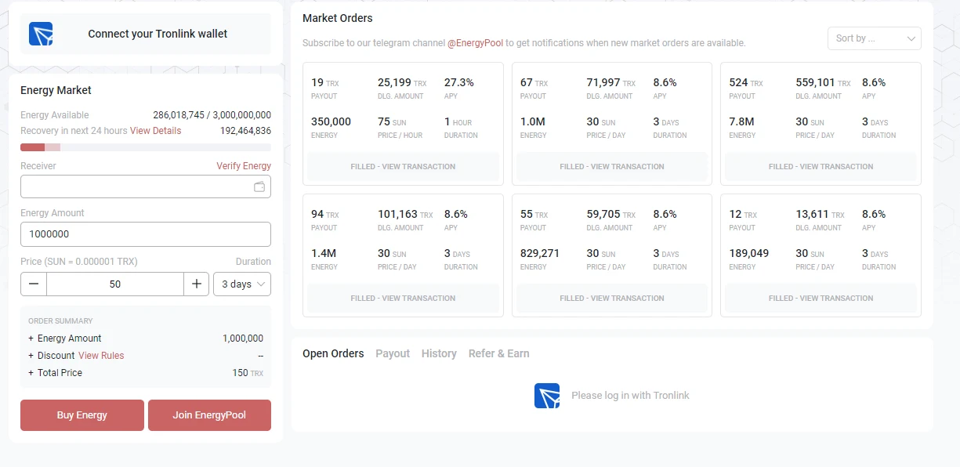Click the energy availability progress bar
Viewport: 960px width, 467px height.
tap(146, 147)
